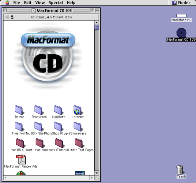196x183 pixels.
Task: Collapse window with windowshade box
Action: tap(97, 10)
